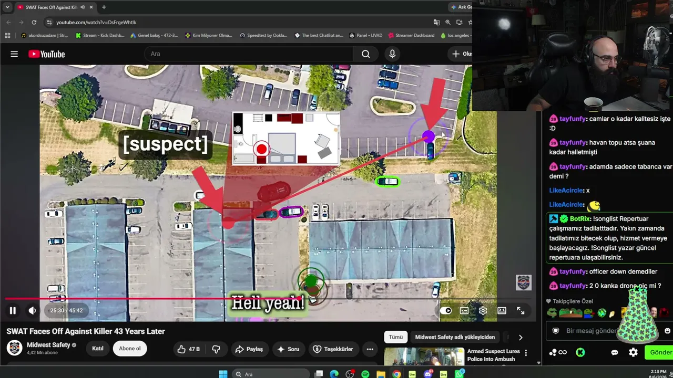This screenshot has height=378, width=673.
Task: Close the SWAT Faces Off browser tab
Action: [91, 7]
